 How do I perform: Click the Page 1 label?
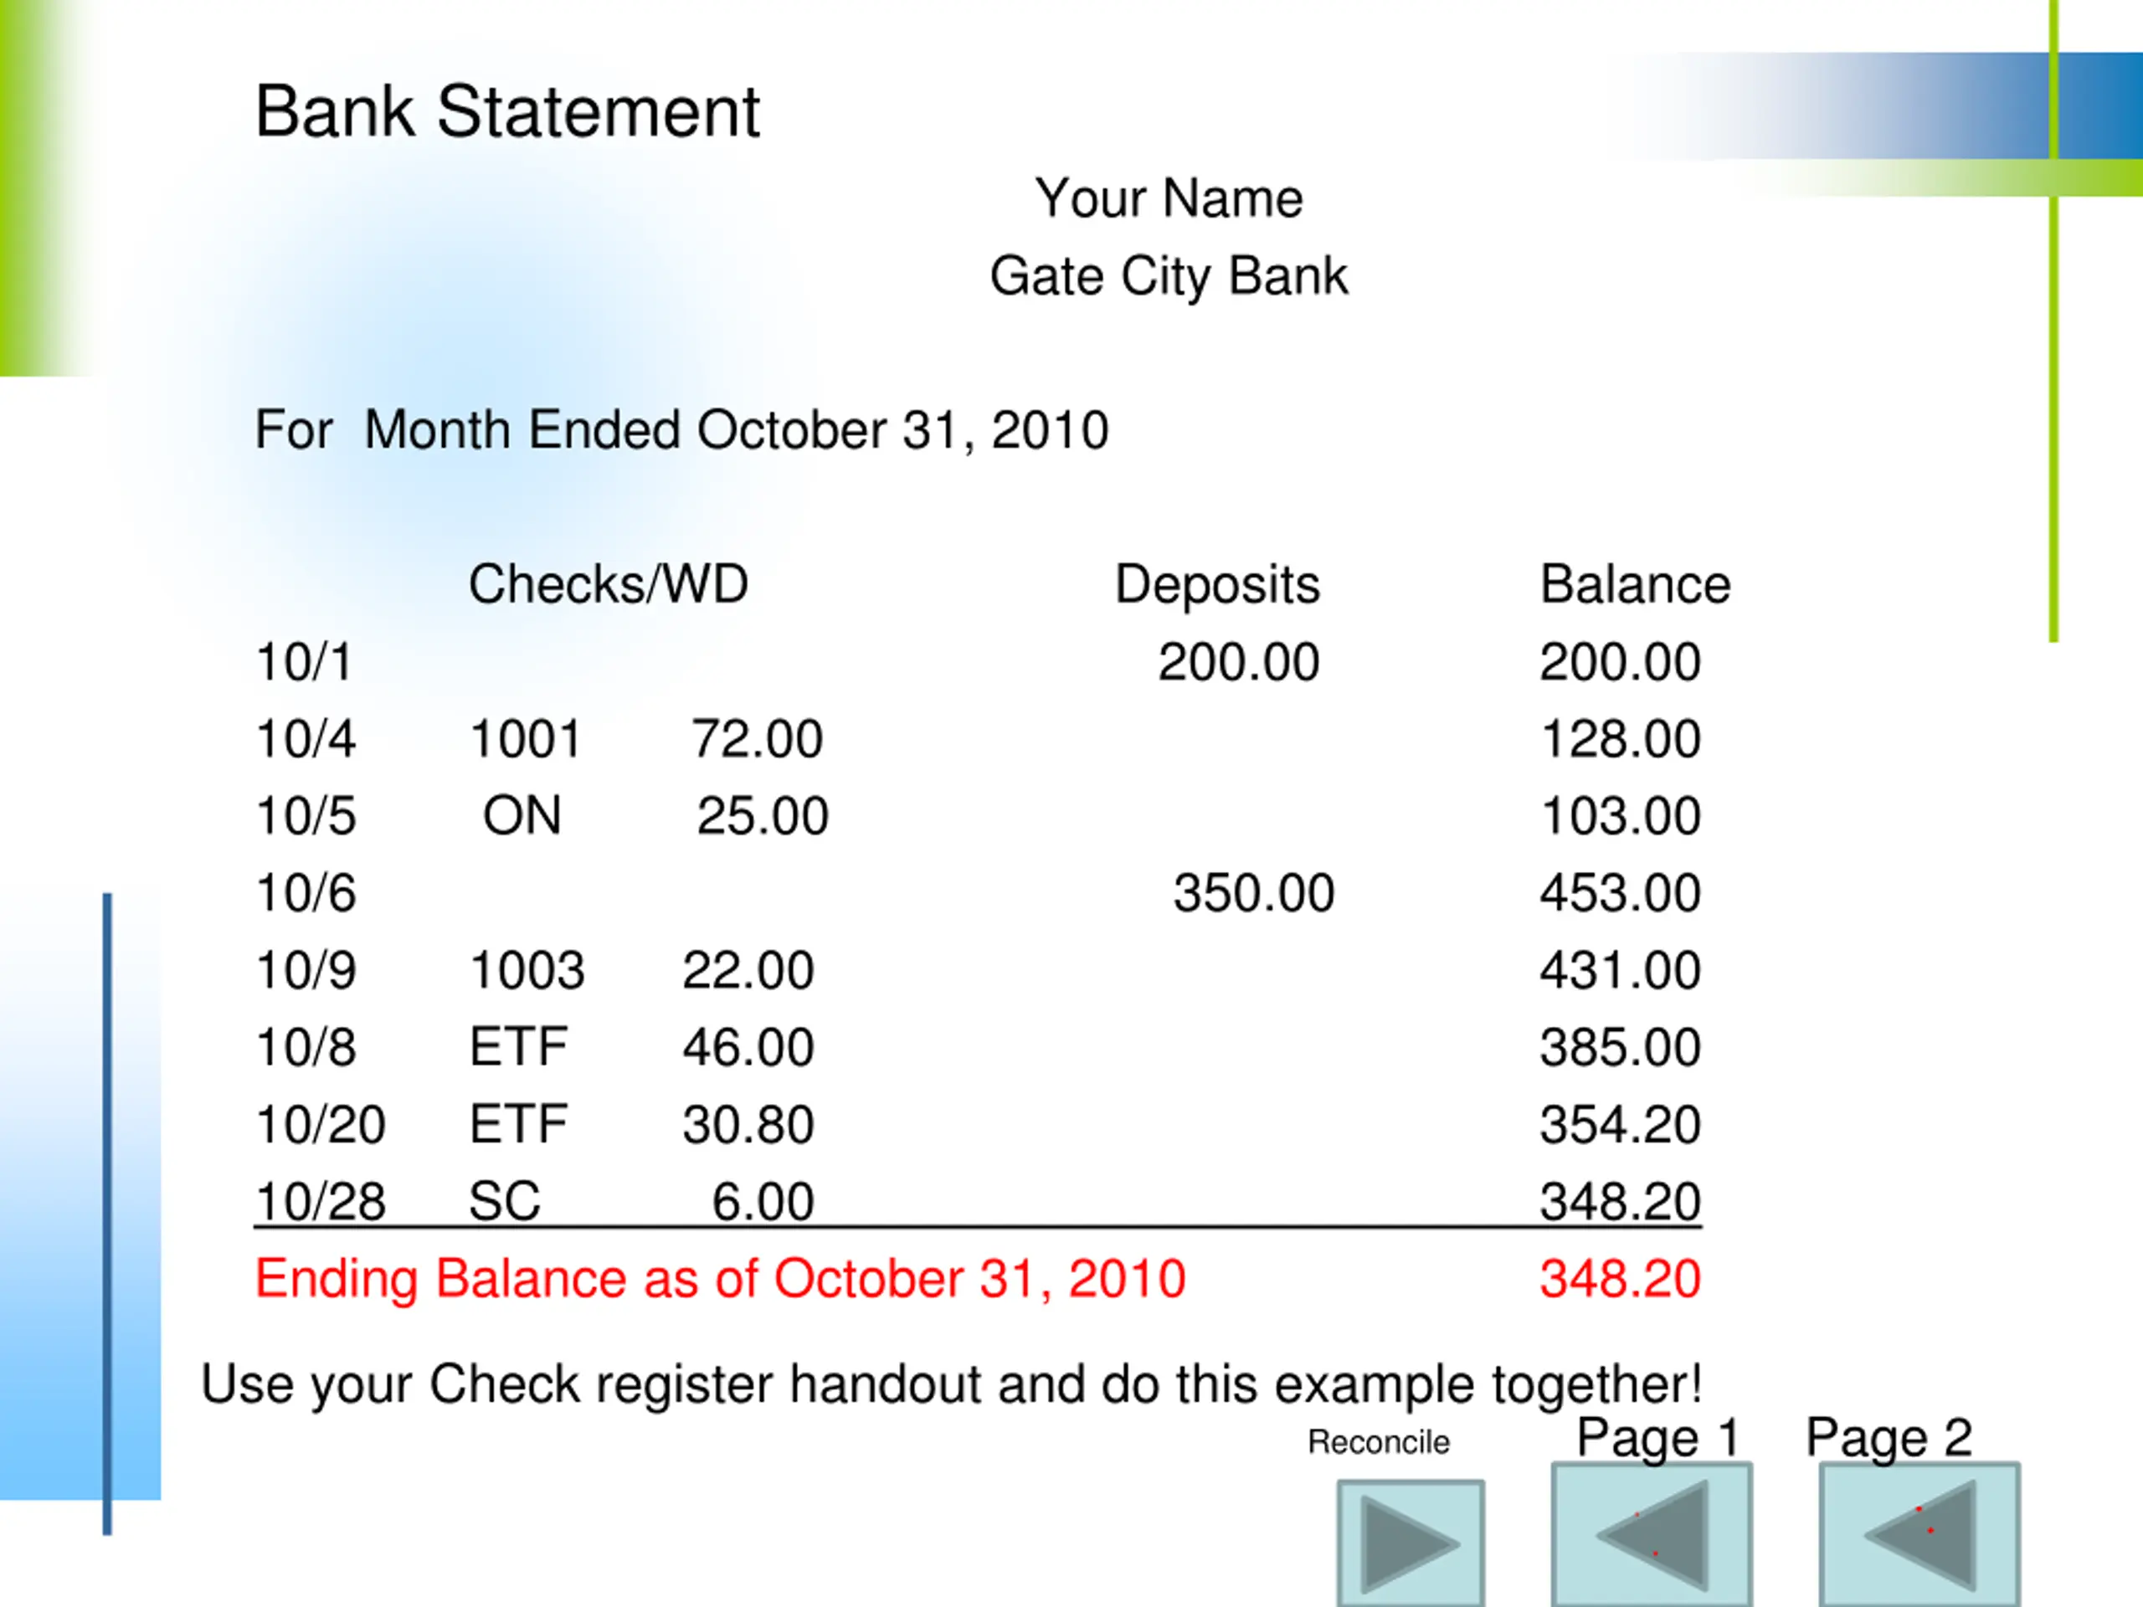[1657, 1437]
